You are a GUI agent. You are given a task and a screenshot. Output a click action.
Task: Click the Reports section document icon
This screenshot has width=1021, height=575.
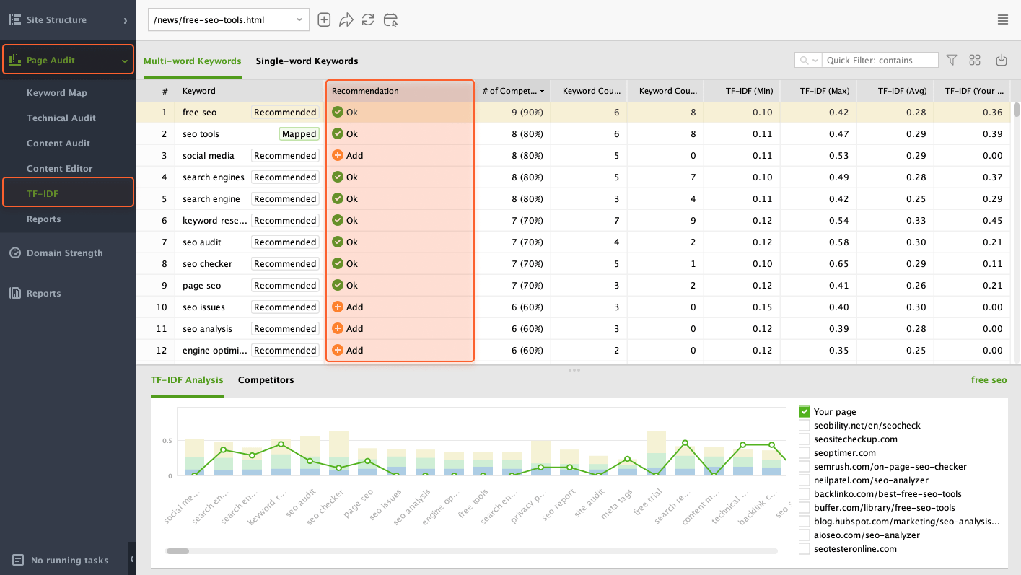tap(14, 293)
